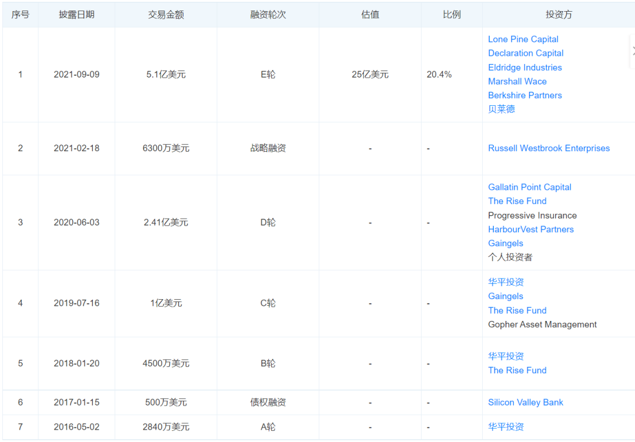The image size is (635, 442).
Task: Select the Progressive Insurance text
Action: click(532, 215)
